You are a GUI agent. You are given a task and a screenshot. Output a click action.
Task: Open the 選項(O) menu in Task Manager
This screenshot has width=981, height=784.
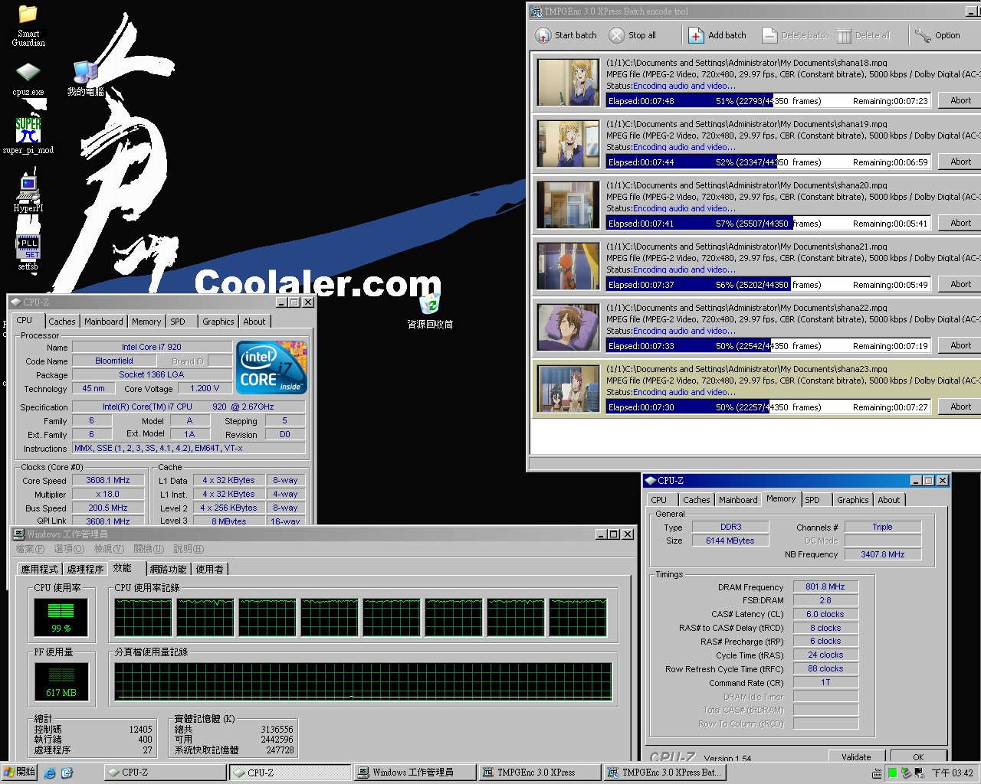point(69,549)
